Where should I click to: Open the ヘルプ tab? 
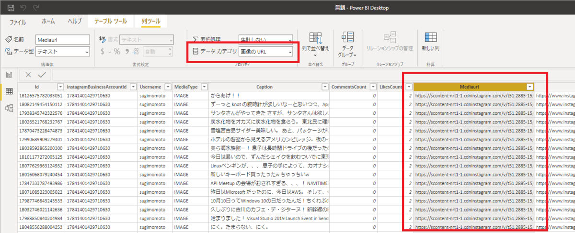[x=75, y=22]
